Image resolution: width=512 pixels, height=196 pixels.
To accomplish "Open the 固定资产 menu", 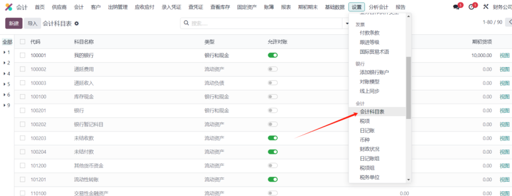I will click(247, 7).
